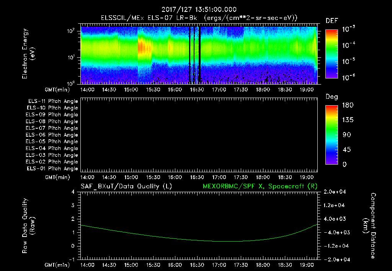Select the green MEXORBMC/SPF X, Spacecraft (R) heading

click(x=260, y=186)
